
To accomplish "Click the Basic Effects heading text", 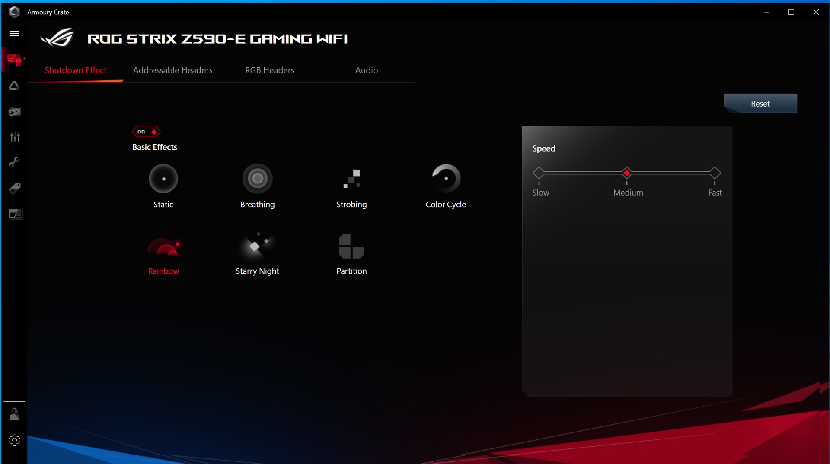I will (x=155, y=147).
